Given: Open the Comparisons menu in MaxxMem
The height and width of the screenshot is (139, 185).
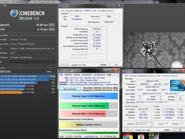Looking at the screenshot, I should click(x=99, y=75).
